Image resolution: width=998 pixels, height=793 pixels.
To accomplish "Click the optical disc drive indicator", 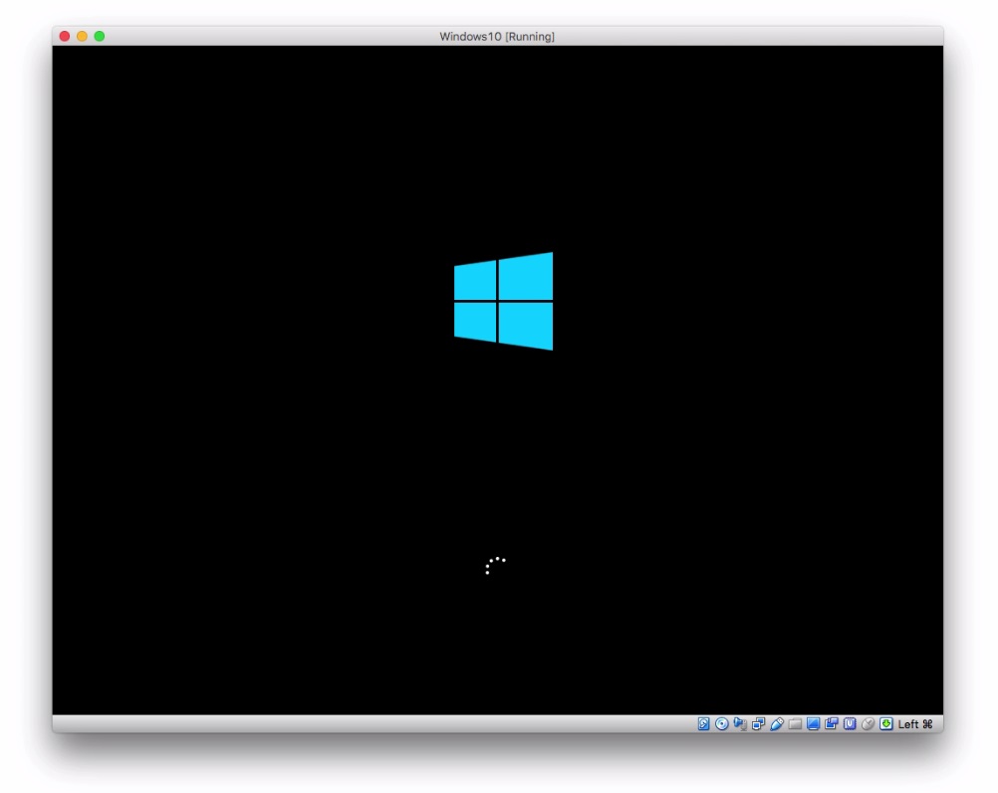I will tap(722, 723).
